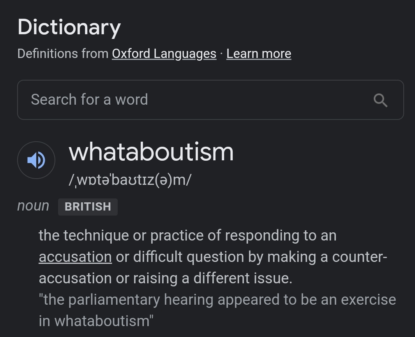415x337 pixels.
Task: Click the "Dictionary" heading
Action: [x=69, y=28]
